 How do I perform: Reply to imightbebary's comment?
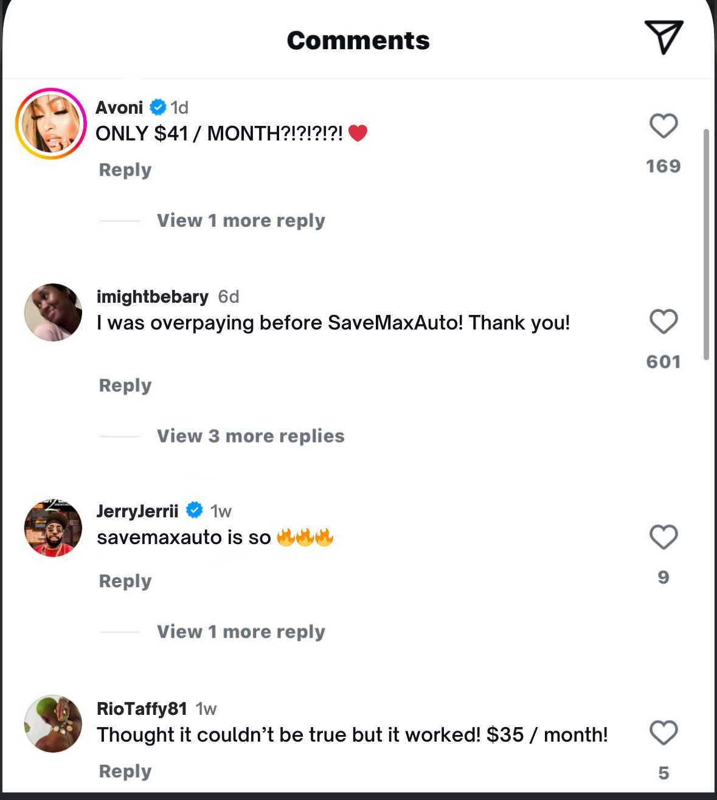point(125,385)
